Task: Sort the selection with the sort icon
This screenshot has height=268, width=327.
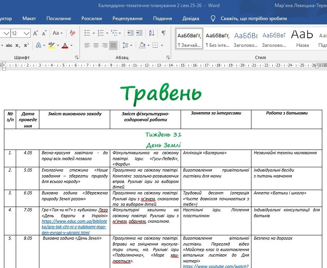Action: [x=151, y=33]
